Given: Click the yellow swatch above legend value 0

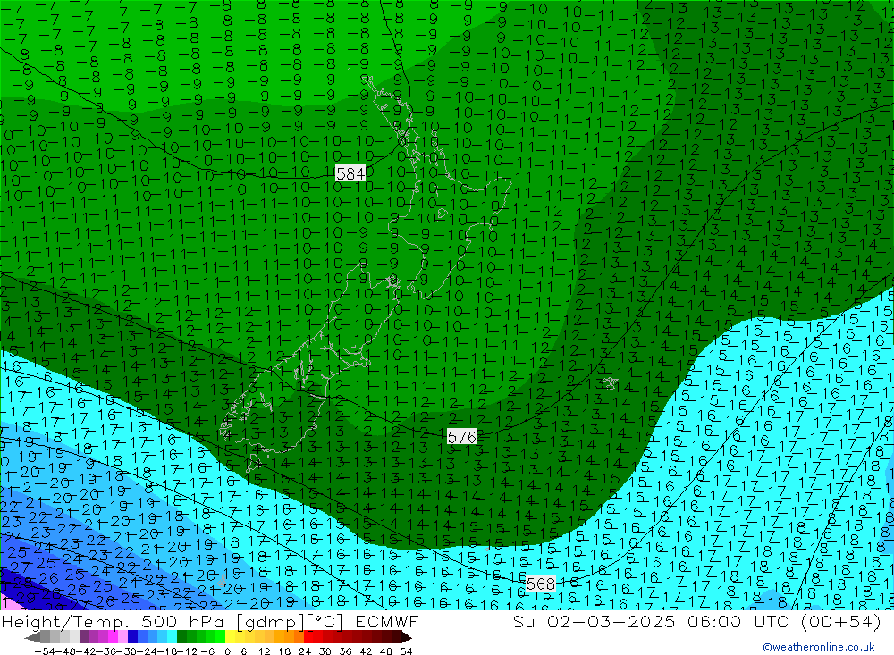Looking at the screenshot, I should pos(231,637).
